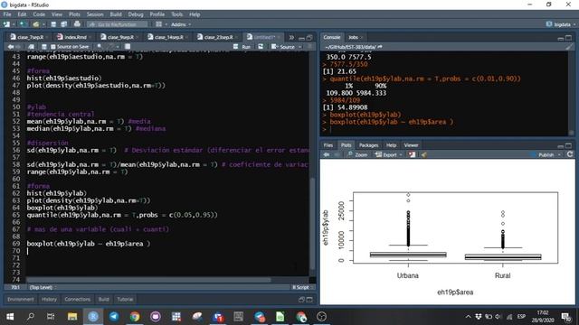Open the Addins dropdown
This screenshot has height=325, width=579.
coord(181,24)
